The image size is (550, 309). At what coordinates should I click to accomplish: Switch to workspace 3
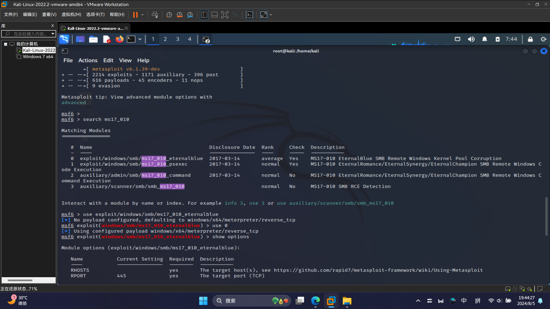tap(178, 39)
